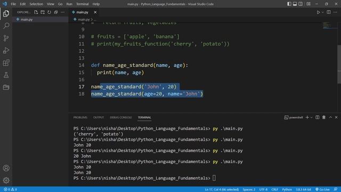Switch to the Output tab

click(x=99, y=117)
